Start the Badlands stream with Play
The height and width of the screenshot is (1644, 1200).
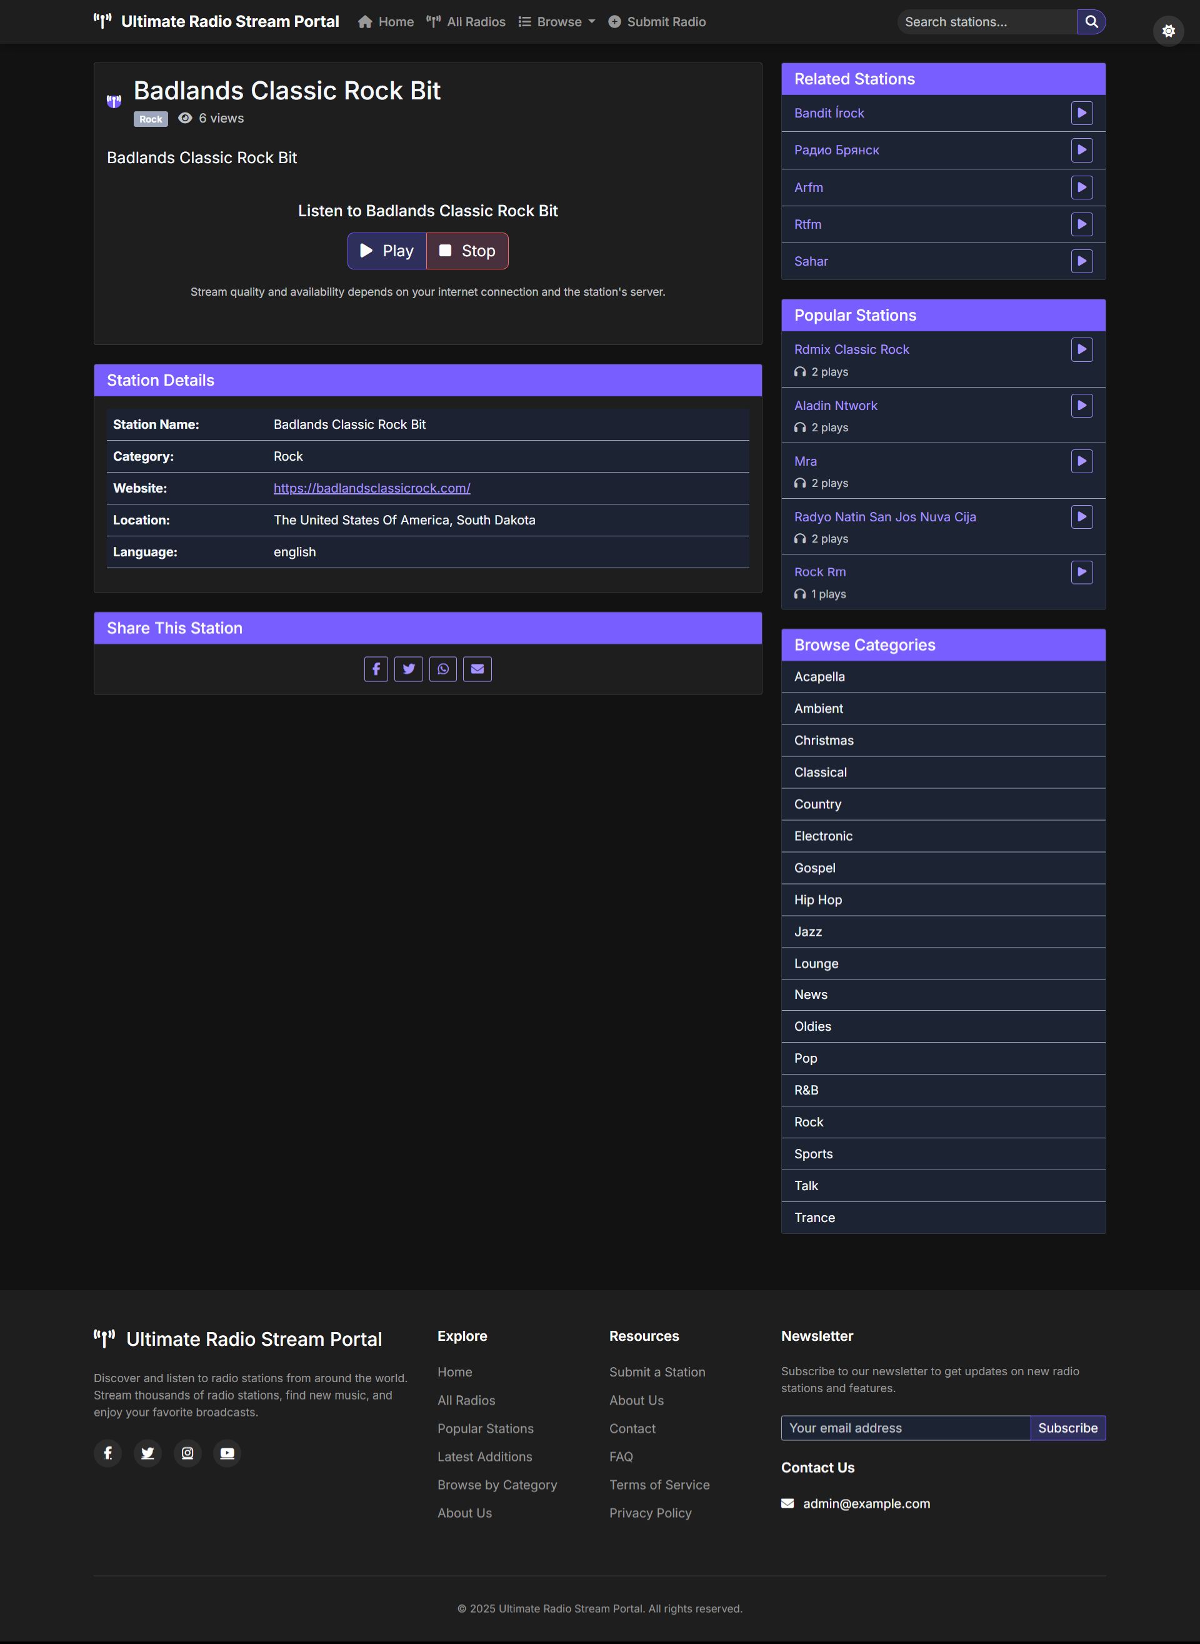coord(387,251)
